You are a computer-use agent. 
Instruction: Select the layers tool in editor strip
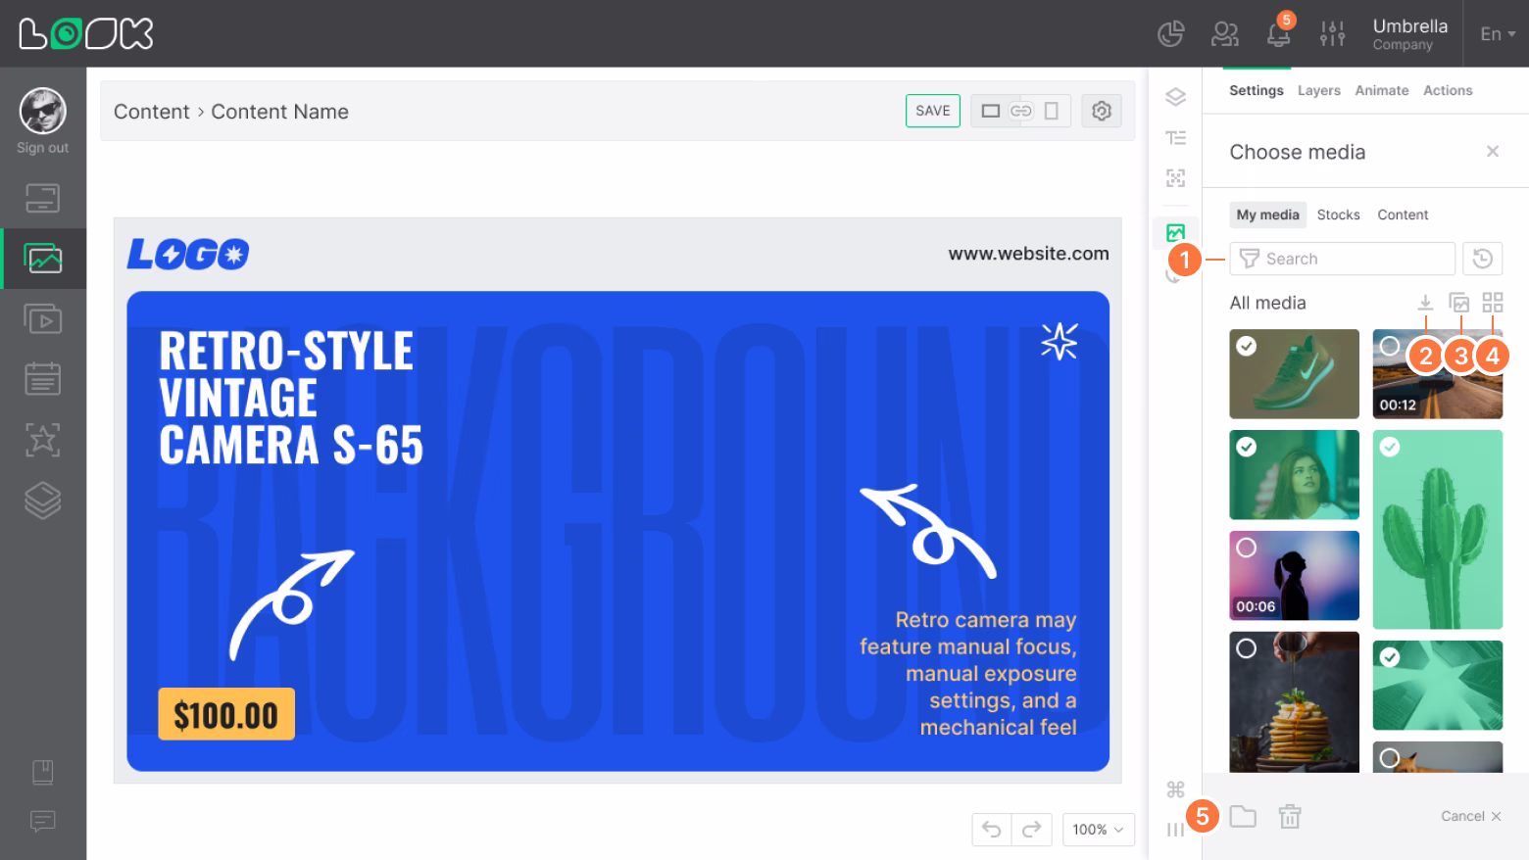click(1175, 96)
